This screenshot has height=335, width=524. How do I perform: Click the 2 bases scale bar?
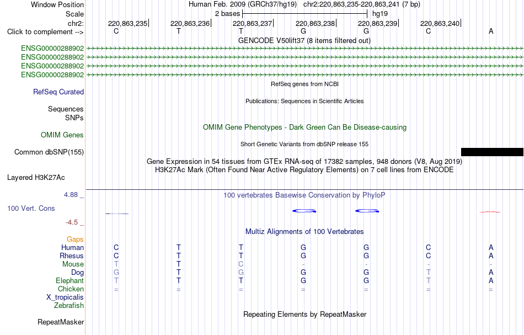305,14
